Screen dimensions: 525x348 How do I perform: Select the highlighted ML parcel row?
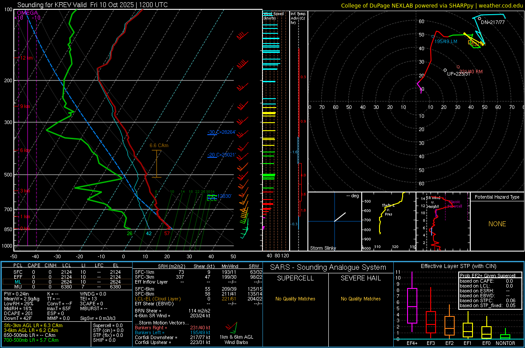tap(67, 282)
